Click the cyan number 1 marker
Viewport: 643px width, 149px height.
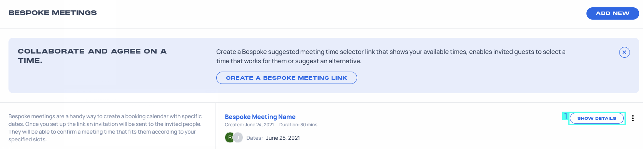click(x=565, y=116)
